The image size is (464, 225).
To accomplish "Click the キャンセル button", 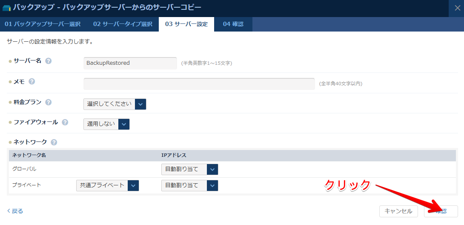I will pyautogui.click(x=398, y=211).
